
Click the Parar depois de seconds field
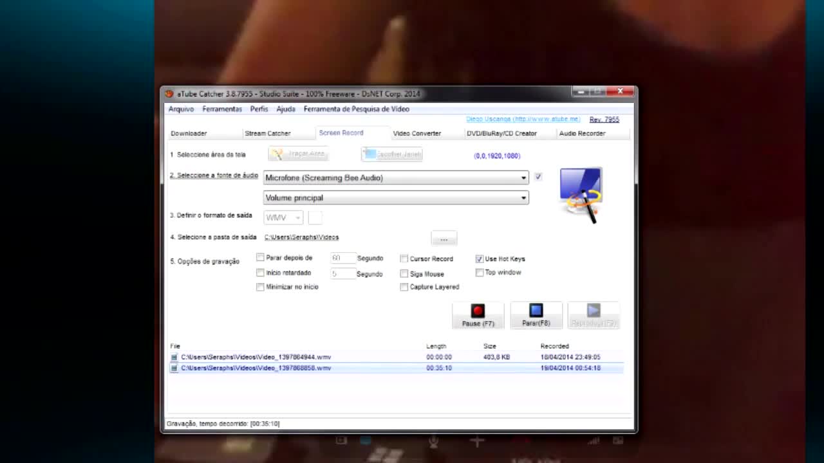342,258
